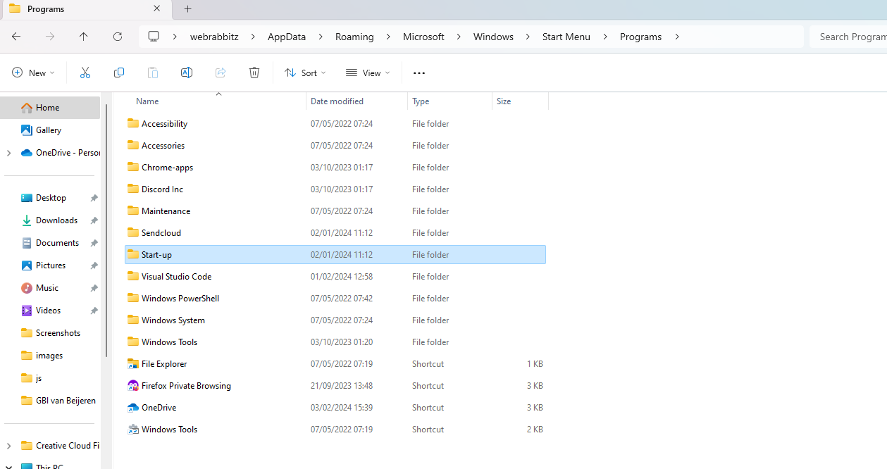
Task: Go back using the back arrow
Action: pos(15,36)
